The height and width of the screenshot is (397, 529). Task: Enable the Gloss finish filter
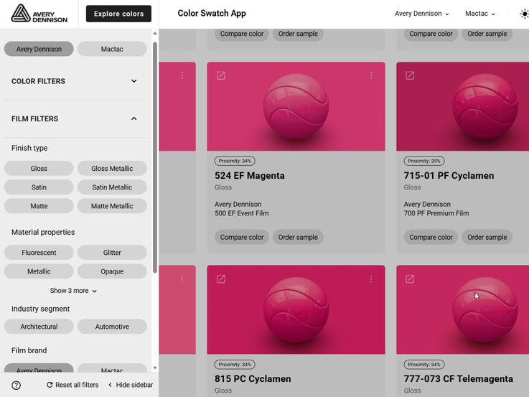[39, 168]
